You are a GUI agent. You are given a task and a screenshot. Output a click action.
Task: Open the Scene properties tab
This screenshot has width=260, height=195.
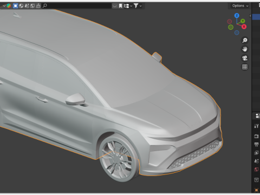pyautogui.click(x=256, y=161)
